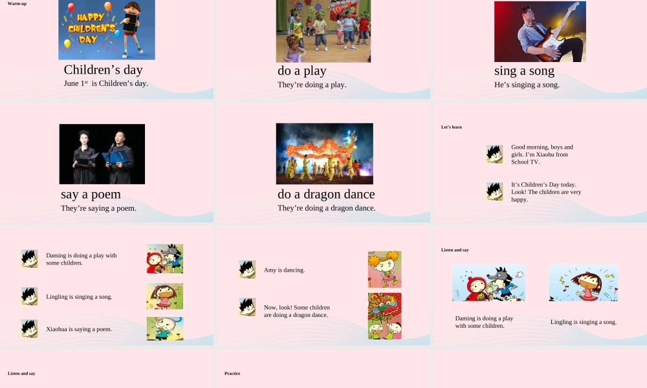Select 'Now, look! Some children are doing a dragon dance.'
Viewport: 647px width, 388px height.
pyautogui.click(x=297, y=311)
